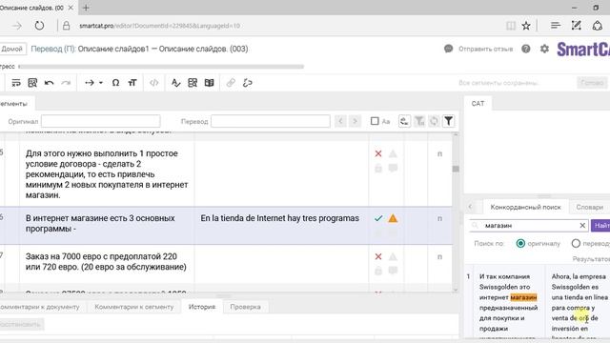Select the Конкордансный поиск tab
The height and width of the screenshot is (343, 610).
coord(525,207)
